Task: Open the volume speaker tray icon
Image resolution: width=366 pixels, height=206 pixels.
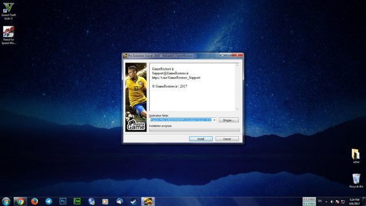Action: tap(332, 201)
